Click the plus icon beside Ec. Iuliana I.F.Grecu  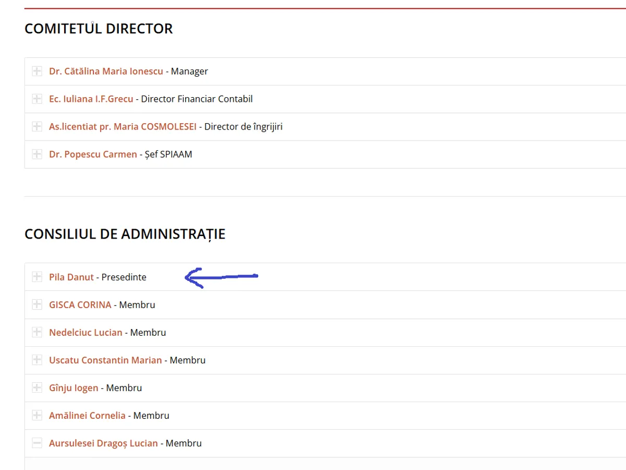click(37, 99)
